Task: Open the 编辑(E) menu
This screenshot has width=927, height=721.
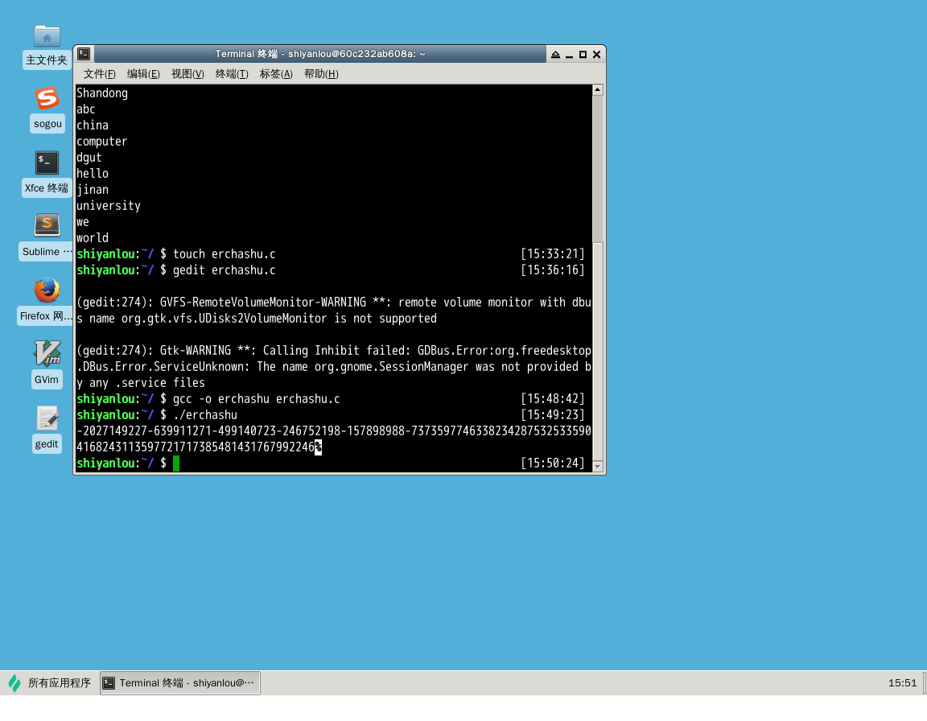Action: 143,74
